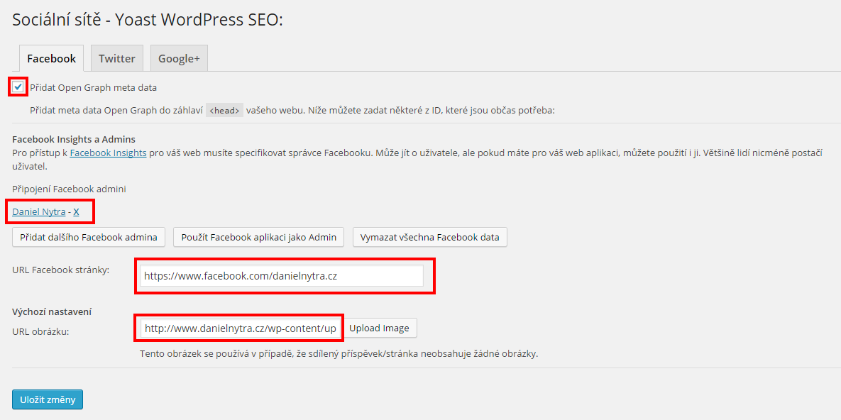Viewport: 841px width, 420px height.
Task: Focus the URL Facebook stránky field
Action: (282, 276)
